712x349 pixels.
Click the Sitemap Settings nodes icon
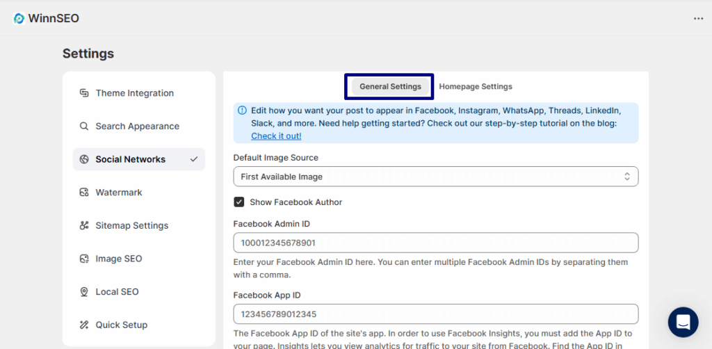point(84,225)
